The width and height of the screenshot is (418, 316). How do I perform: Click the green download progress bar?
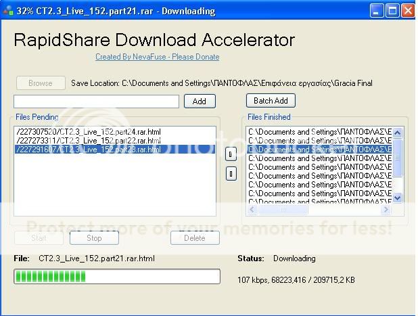click(x=116, y=276)
